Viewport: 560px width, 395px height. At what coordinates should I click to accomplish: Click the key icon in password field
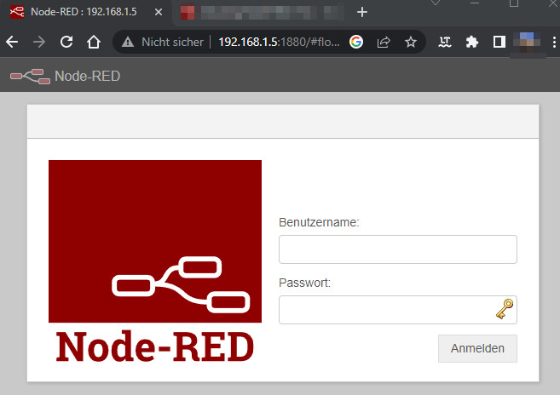(505, 309)
